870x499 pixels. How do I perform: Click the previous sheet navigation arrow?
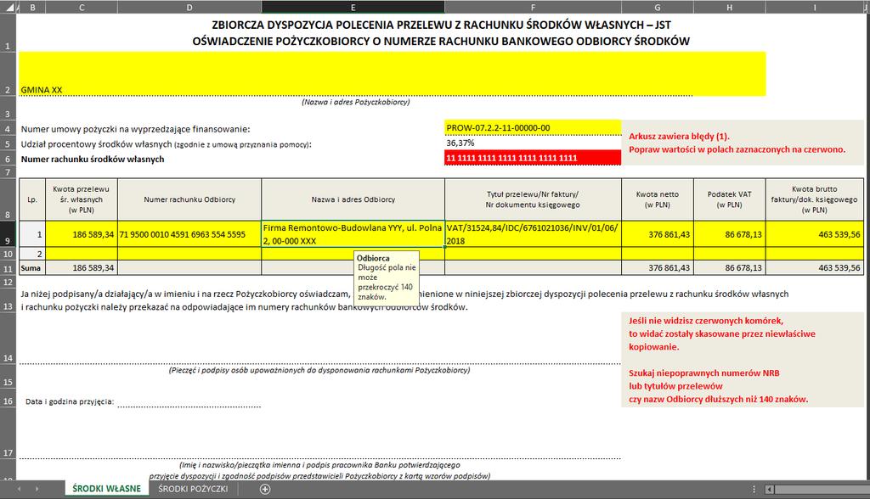(x=20, y=489)
